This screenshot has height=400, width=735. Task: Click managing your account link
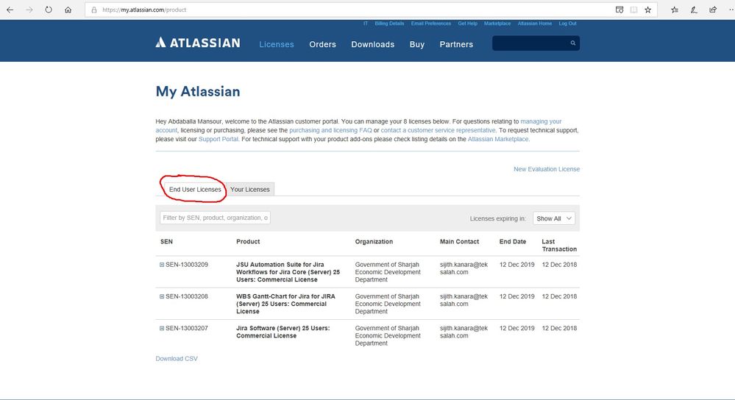click(x=541, y=121)
